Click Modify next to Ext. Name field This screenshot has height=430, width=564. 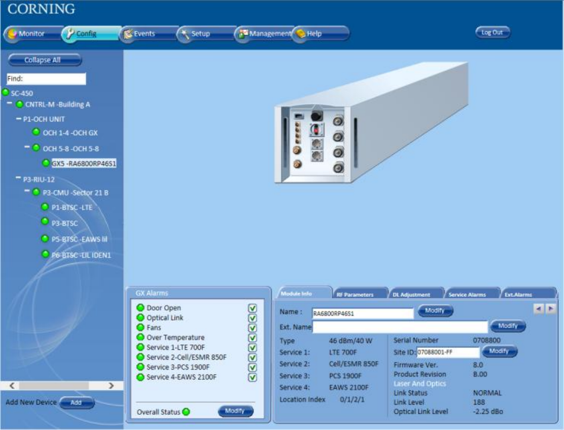tap(508, 326)
